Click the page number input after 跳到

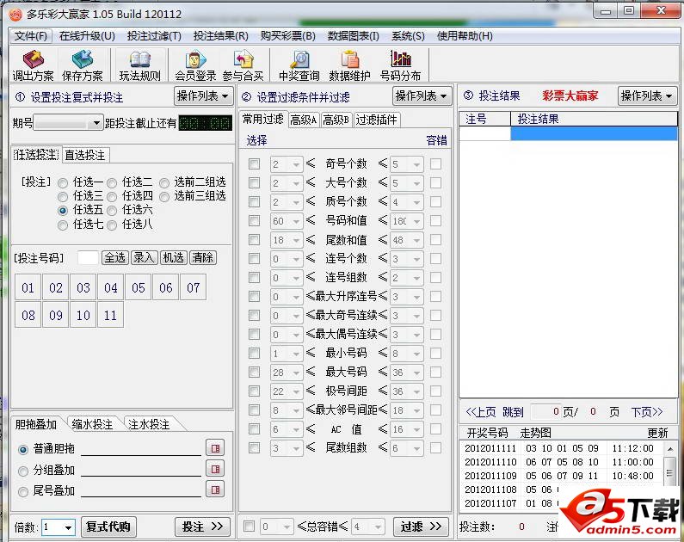tap(545, 411)
